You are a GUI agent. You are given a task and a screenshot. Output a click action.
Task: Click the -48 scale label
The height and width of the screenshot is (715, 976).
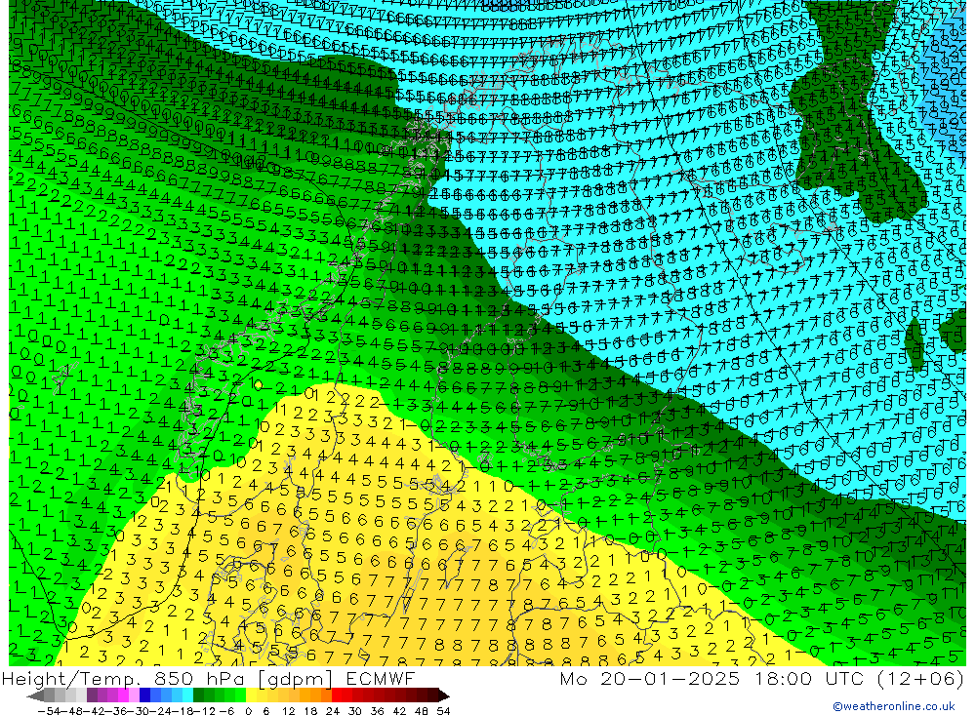(x=71, y=711)
